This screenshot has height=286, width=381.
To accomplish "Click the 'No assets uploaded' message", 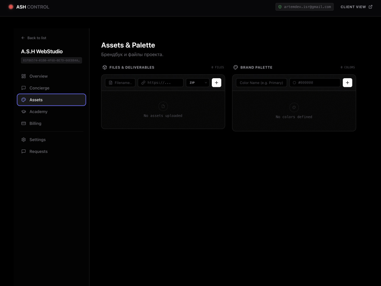I will (x=163, y=116).
